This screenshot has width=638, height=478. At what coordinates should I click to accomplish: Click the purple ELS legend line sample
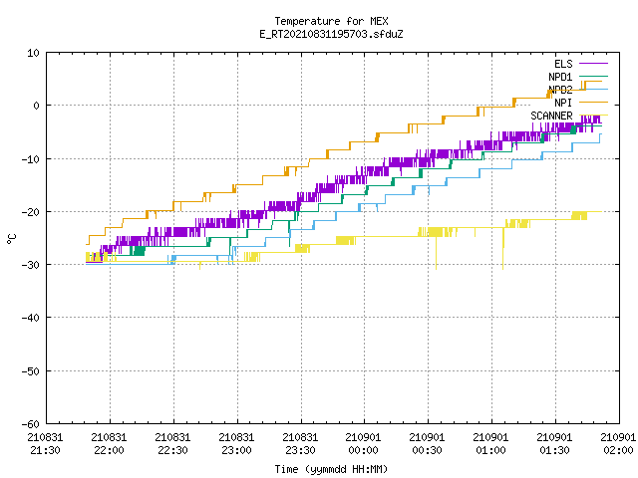click(593, 64)
